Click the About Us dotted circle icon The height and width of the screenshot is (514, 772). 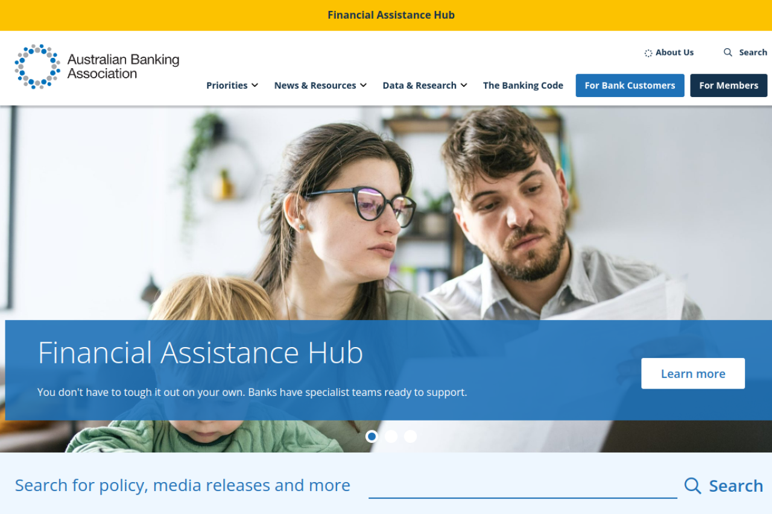click(648, 53)
